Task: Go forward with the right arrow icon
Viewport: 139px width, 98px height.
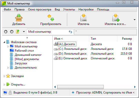Action: [12, 32]
